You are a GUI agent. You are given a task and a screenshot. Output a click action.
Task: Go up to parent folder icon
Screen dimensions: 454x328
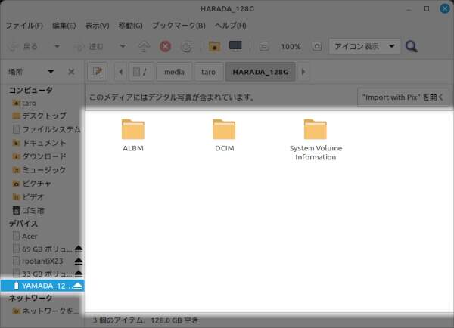click(144, 46)
